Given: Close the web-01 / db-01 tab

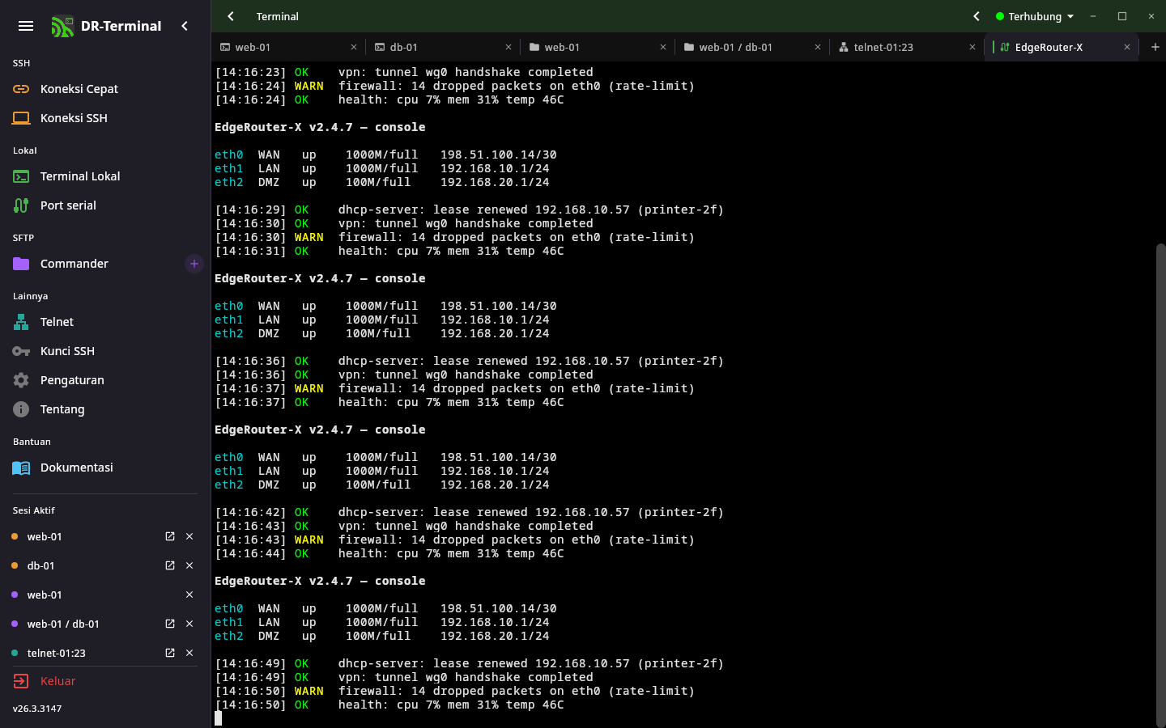Looking at the screenshot, I should pyautogui.click(x=818, y=47).
